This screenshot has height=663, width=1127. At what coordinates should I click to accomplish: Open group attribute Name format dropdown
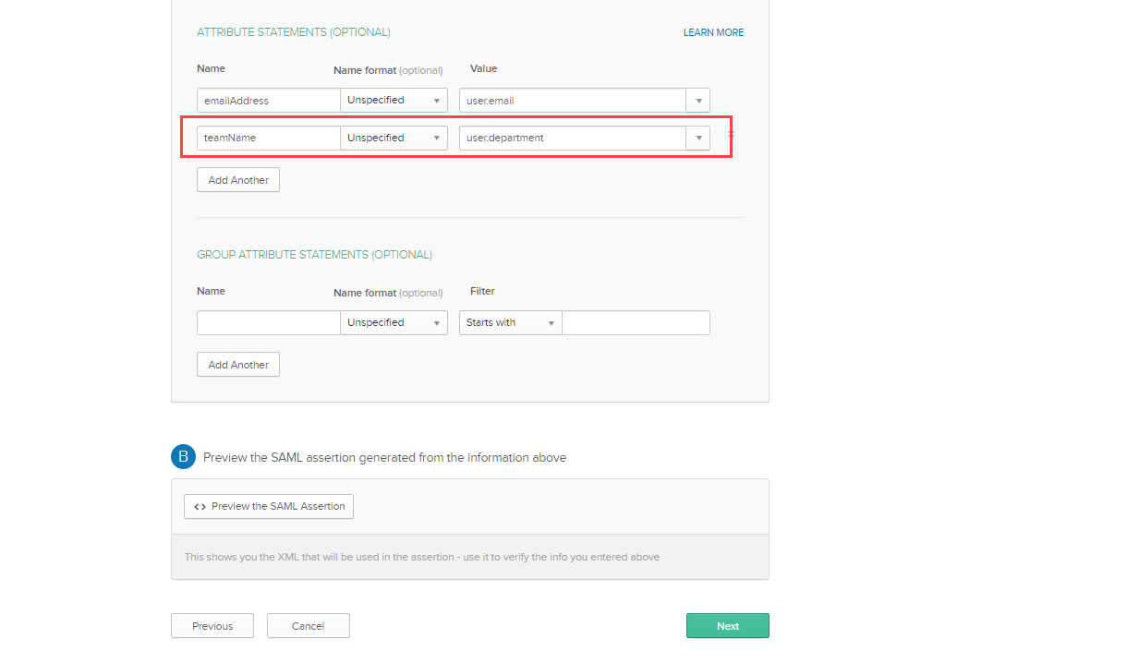[394, 322]
